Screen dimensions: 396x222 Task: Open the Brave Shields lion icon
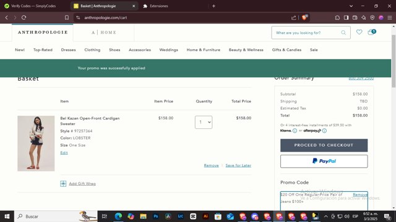click(x=304, y=17)
